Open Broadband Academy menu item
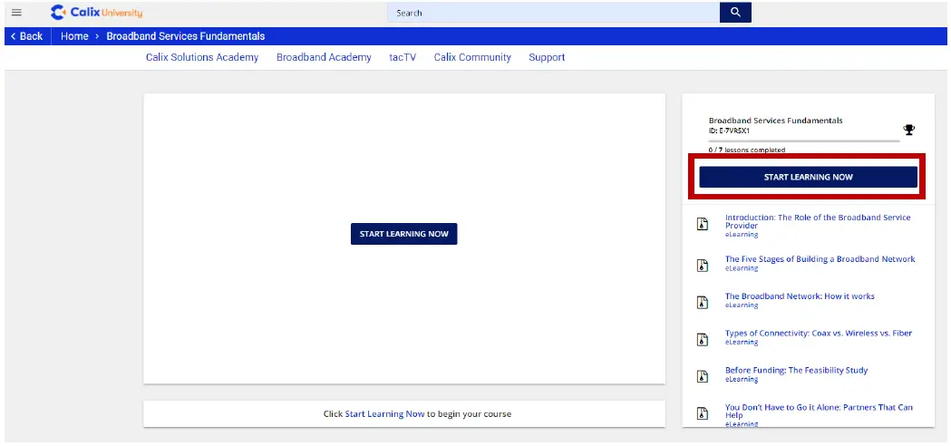The height and width of the screenshot is (446, 951). (324, 57)
